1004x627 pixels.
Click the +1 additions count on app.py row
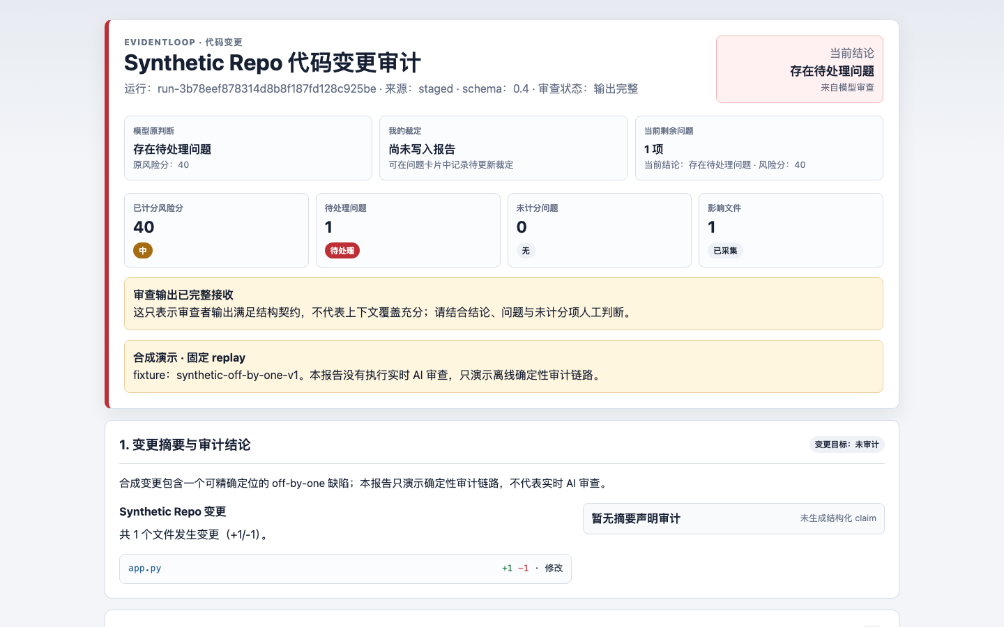507,568
